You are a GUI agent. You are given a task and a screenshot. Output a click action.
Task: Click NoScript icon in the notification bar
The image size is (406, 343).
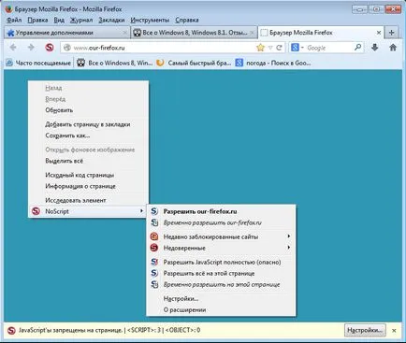[11, 330]
